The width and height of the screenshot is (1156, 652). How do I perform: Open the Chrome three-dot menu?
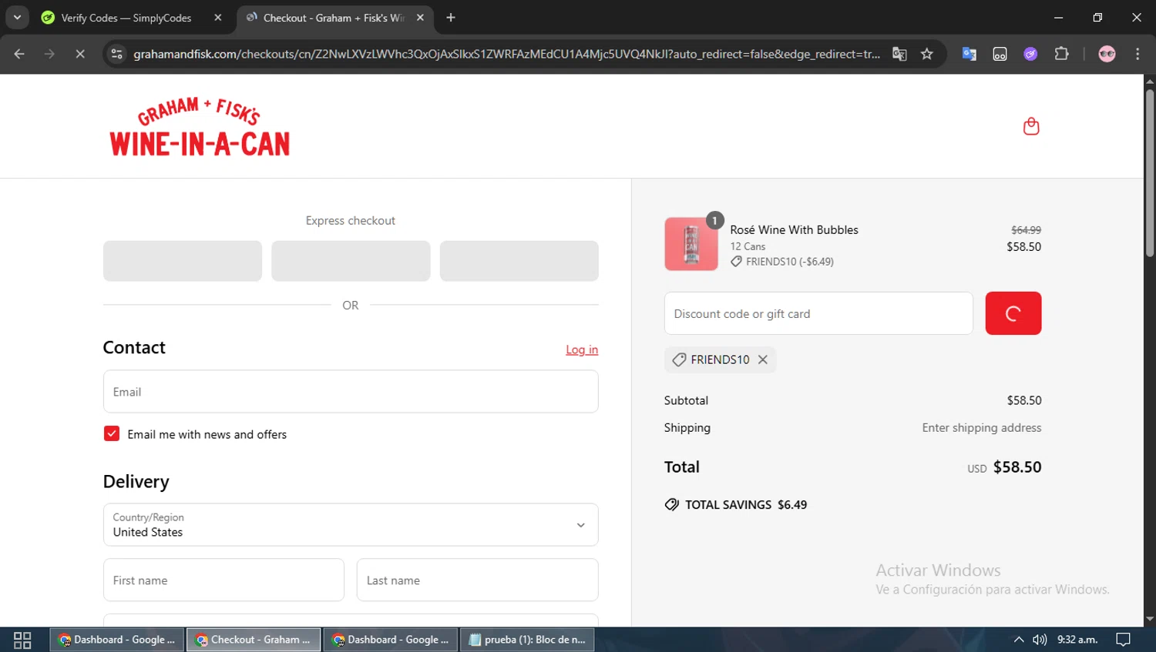coord(1138,54)
